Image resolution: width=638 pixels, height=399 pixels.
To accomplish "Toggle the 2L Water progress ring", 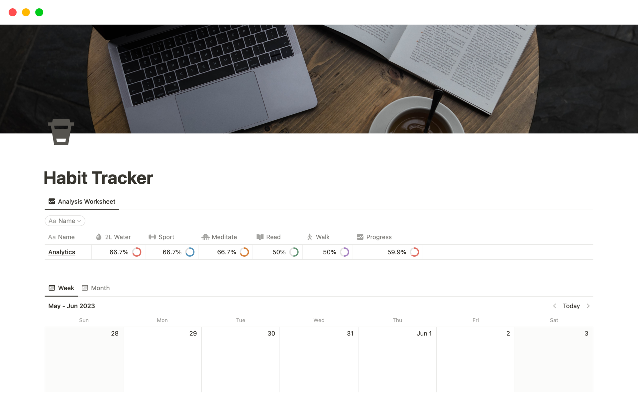I will pyautogui.click(x=137, y=251).
